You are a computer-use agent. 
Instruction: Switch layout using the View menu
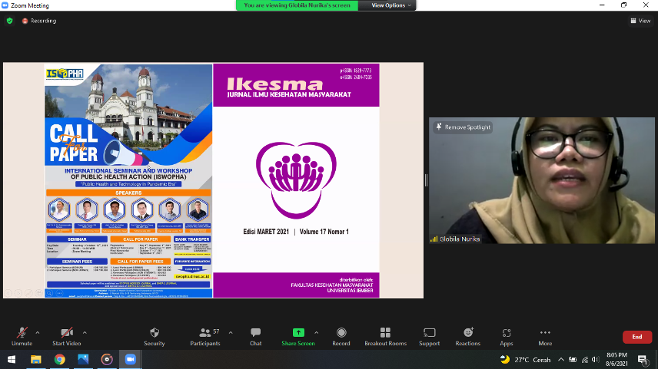click(x=640, y=21)
